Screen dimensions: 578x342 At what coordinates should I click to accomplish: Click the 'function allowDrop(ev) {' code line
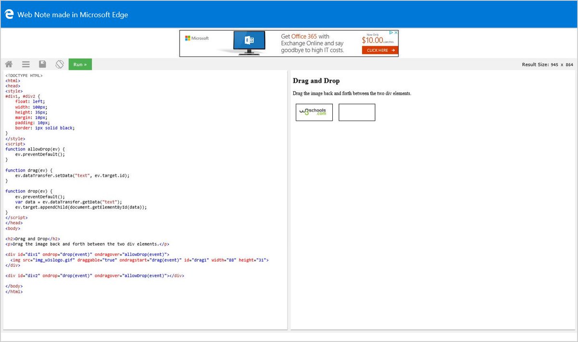coord(35,149)
